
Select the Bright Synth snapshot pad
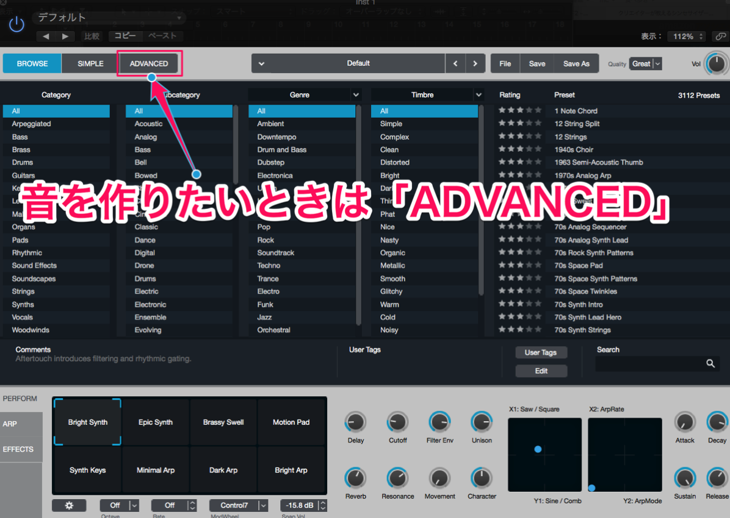(x=87, y=422)
